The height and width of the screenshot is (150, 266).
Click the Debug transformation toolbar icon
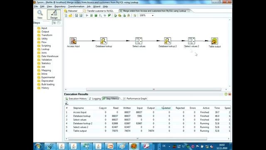pos(105,15)
